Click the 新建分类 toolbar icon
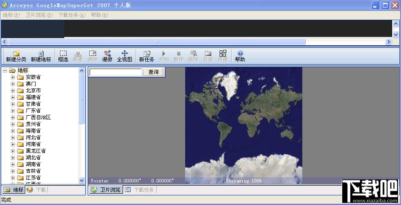 coord(16,56)
